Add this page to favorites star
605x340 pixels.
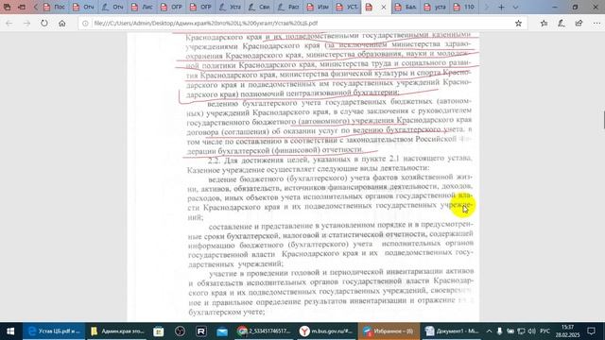pyautogui.click(x=518, y=23)
